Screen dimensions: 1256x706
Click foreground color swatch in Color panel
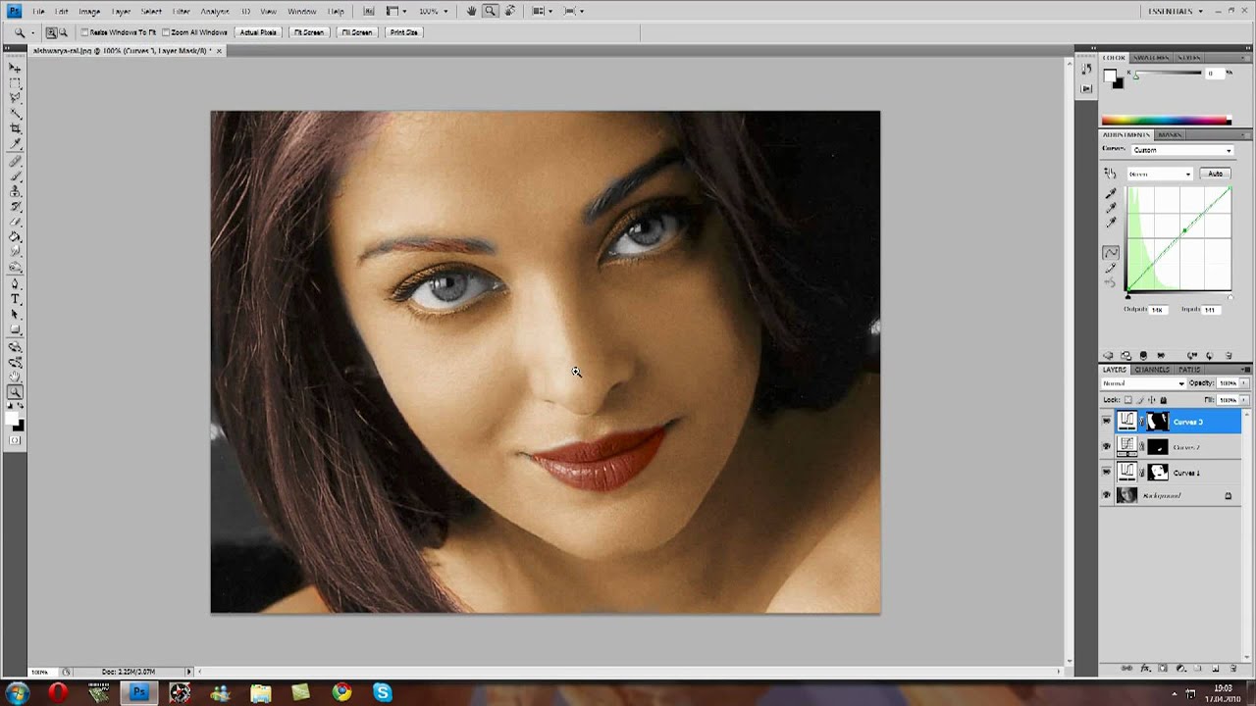[x=1110, y=76]
